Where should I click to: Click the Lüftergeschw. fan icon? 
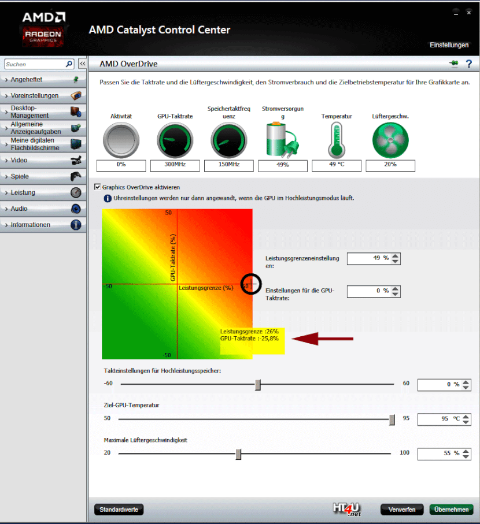click(x=390, y=140)
